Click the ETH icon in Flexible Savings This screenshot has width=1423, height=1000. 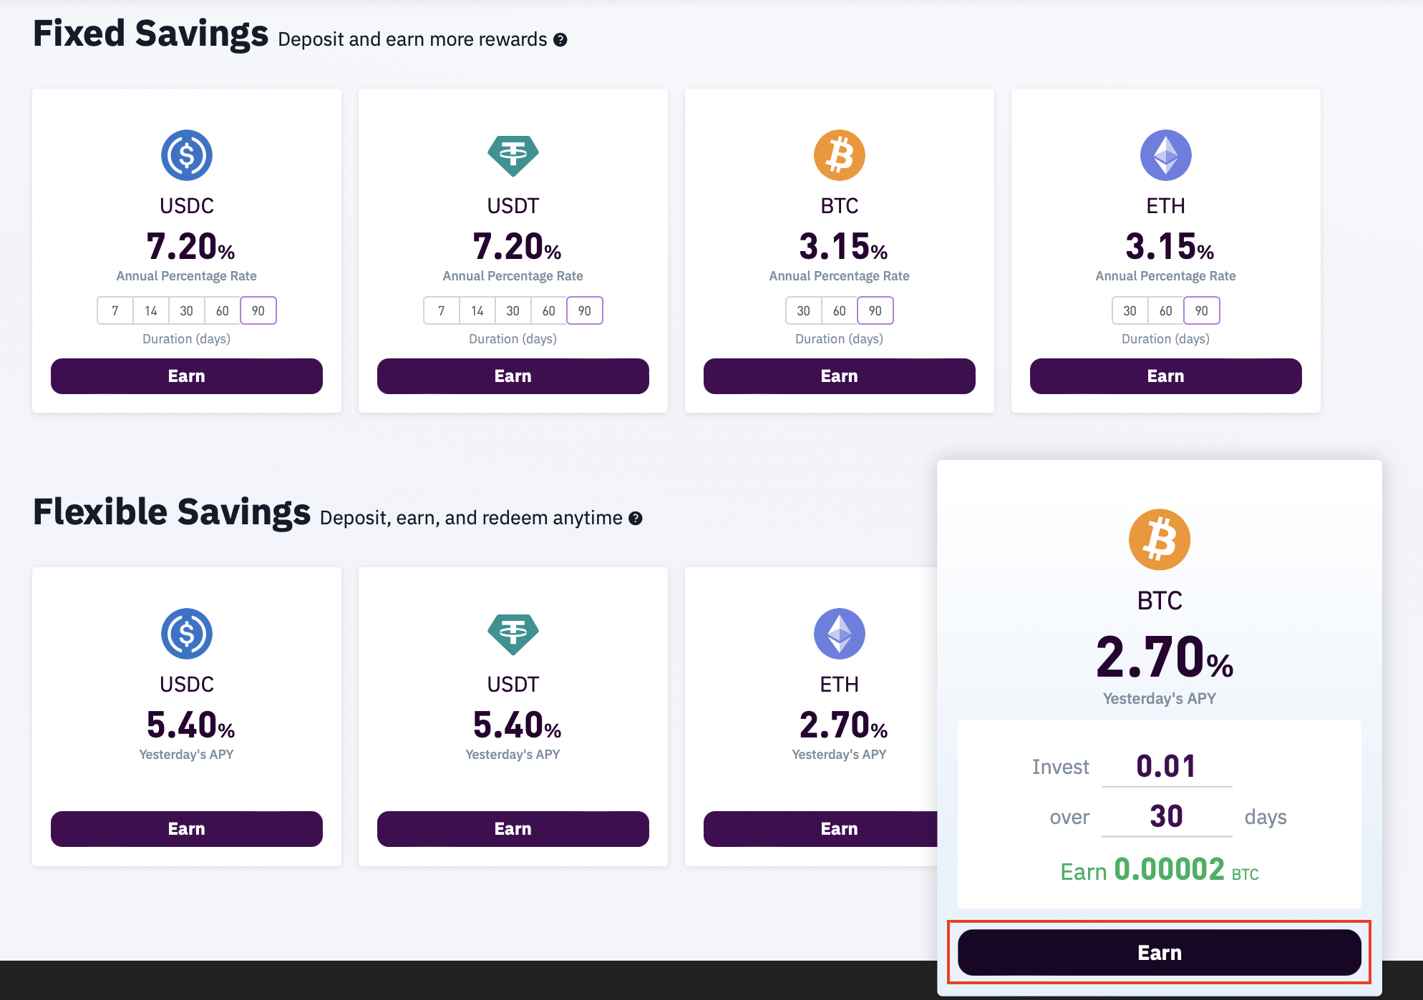pos(840,634)
